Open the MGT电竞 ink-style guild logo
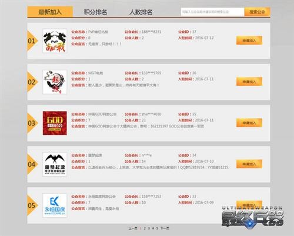The image size is (294, 236). point(55,82)
